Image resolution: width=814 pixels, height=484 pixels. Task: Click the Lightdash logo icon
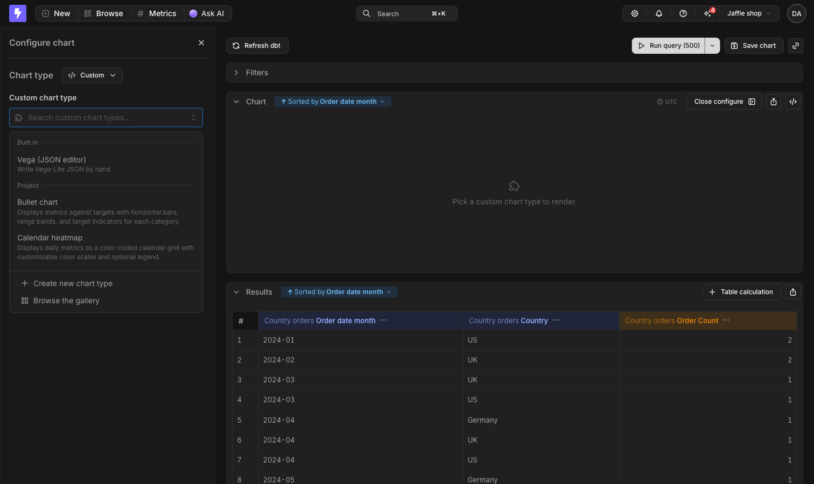tap(18, 13)
